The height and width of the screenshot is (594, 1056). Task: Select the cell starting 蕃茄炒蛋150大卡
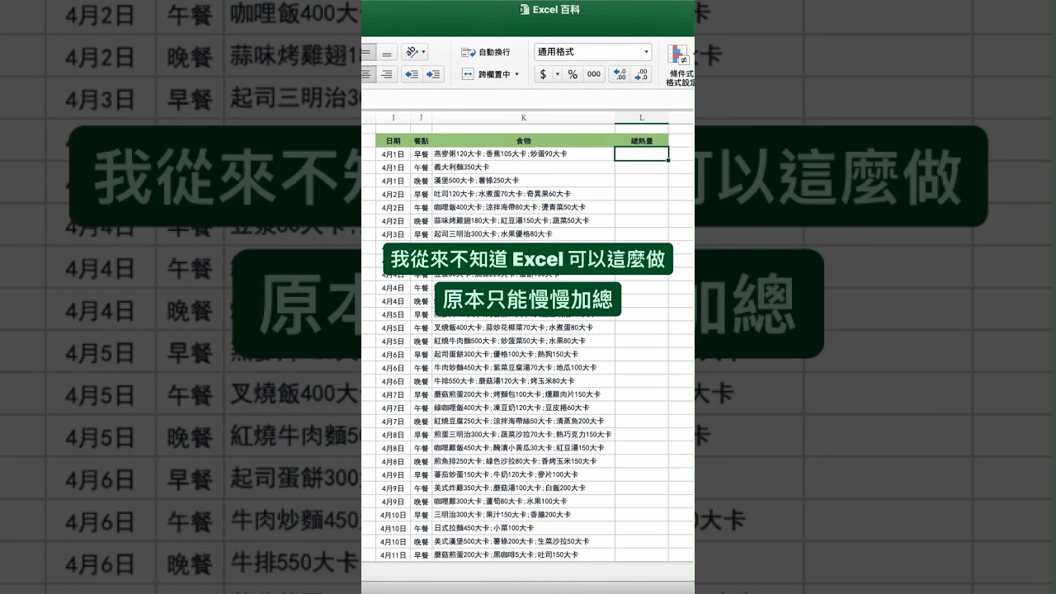click(523, 474)
